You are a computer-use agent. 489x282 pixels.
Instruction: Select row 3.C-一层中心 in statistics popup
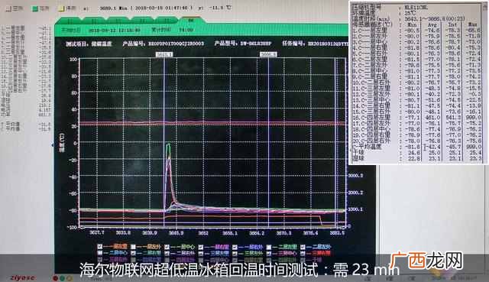coord(416,42)
